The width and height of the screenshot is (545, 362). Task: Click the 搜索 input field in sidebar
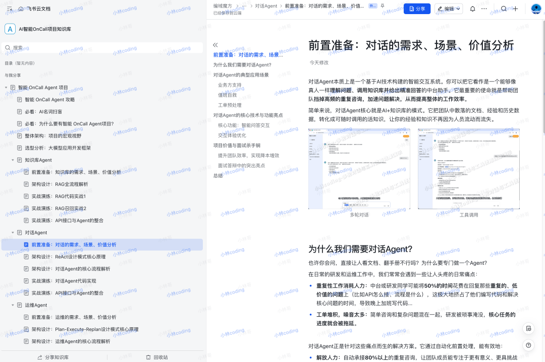click(103, 48)
